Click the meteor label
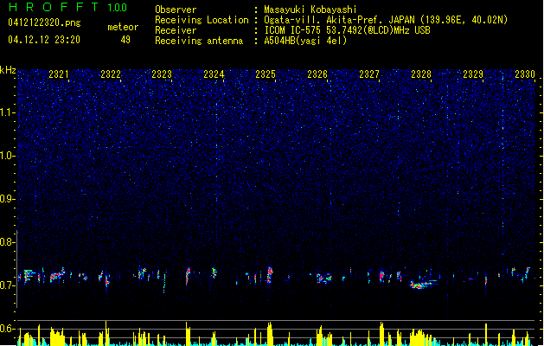This screenshot has height=346, width=544. click(x=123, y=27)
